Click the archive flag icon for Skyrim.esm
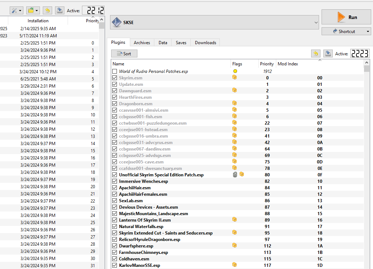The image size is (373, 269). click(235, 78)
